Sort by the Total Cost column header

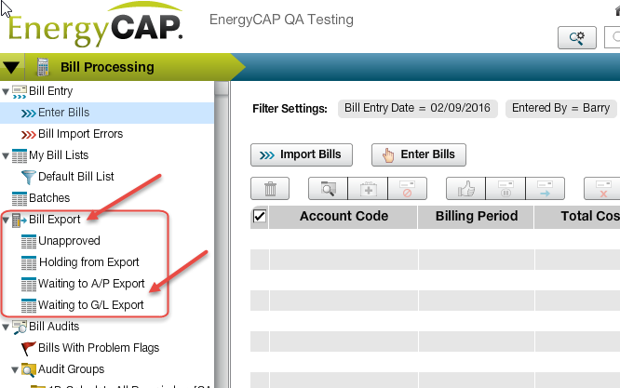pos(577,217)
